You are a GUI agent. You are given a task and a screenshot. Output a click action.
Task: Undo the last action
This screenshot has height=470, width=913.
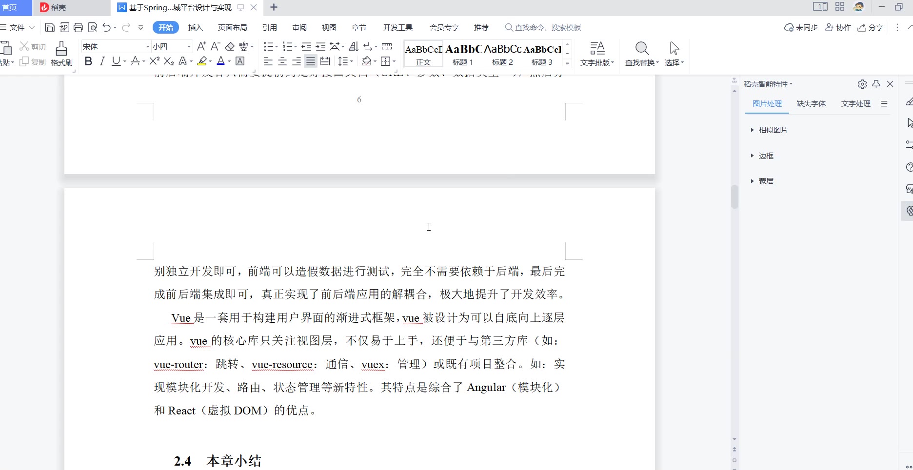click(x=107, y=27)
